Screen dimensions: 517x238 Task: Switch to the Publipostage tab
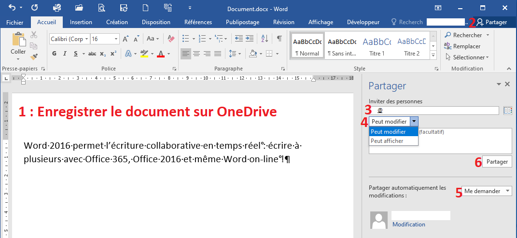pyautogui.click(x=243, y=22)
